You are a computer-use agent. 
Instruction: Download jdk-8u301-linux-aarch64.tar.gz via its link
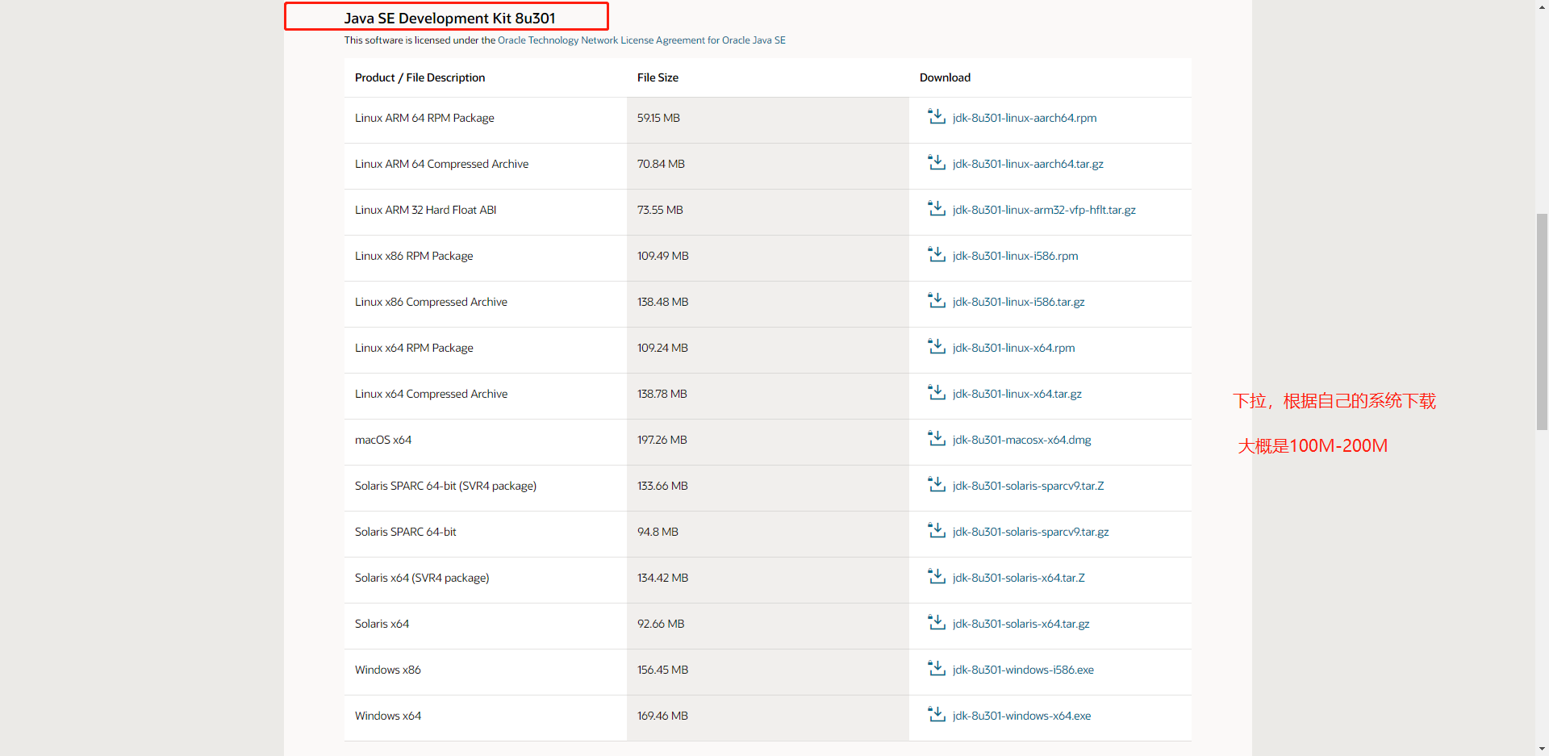tap(1028, 164)
